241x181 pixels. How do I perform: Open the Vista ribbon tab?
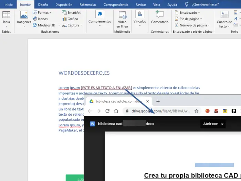(157, 4)
